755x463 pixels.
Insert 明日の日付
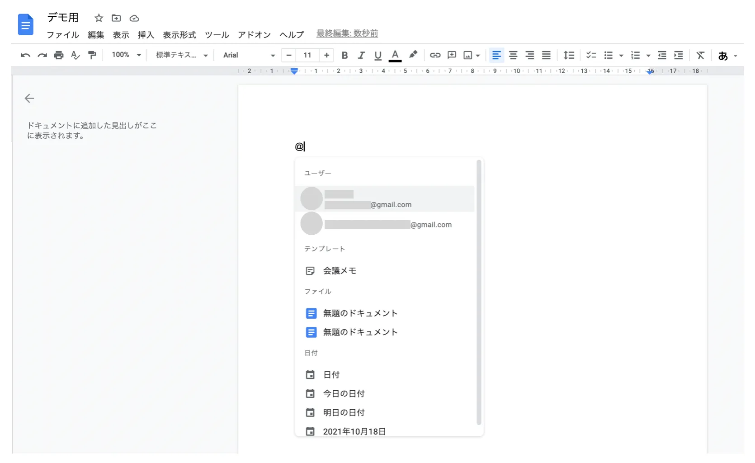coord(385,413)
